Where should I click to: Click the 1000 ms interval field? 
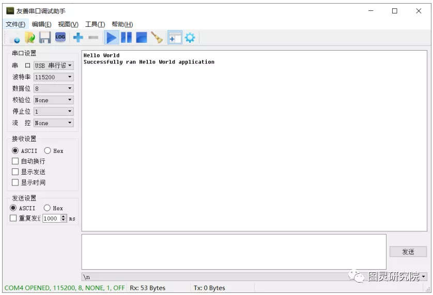click(x=52, y=218)
